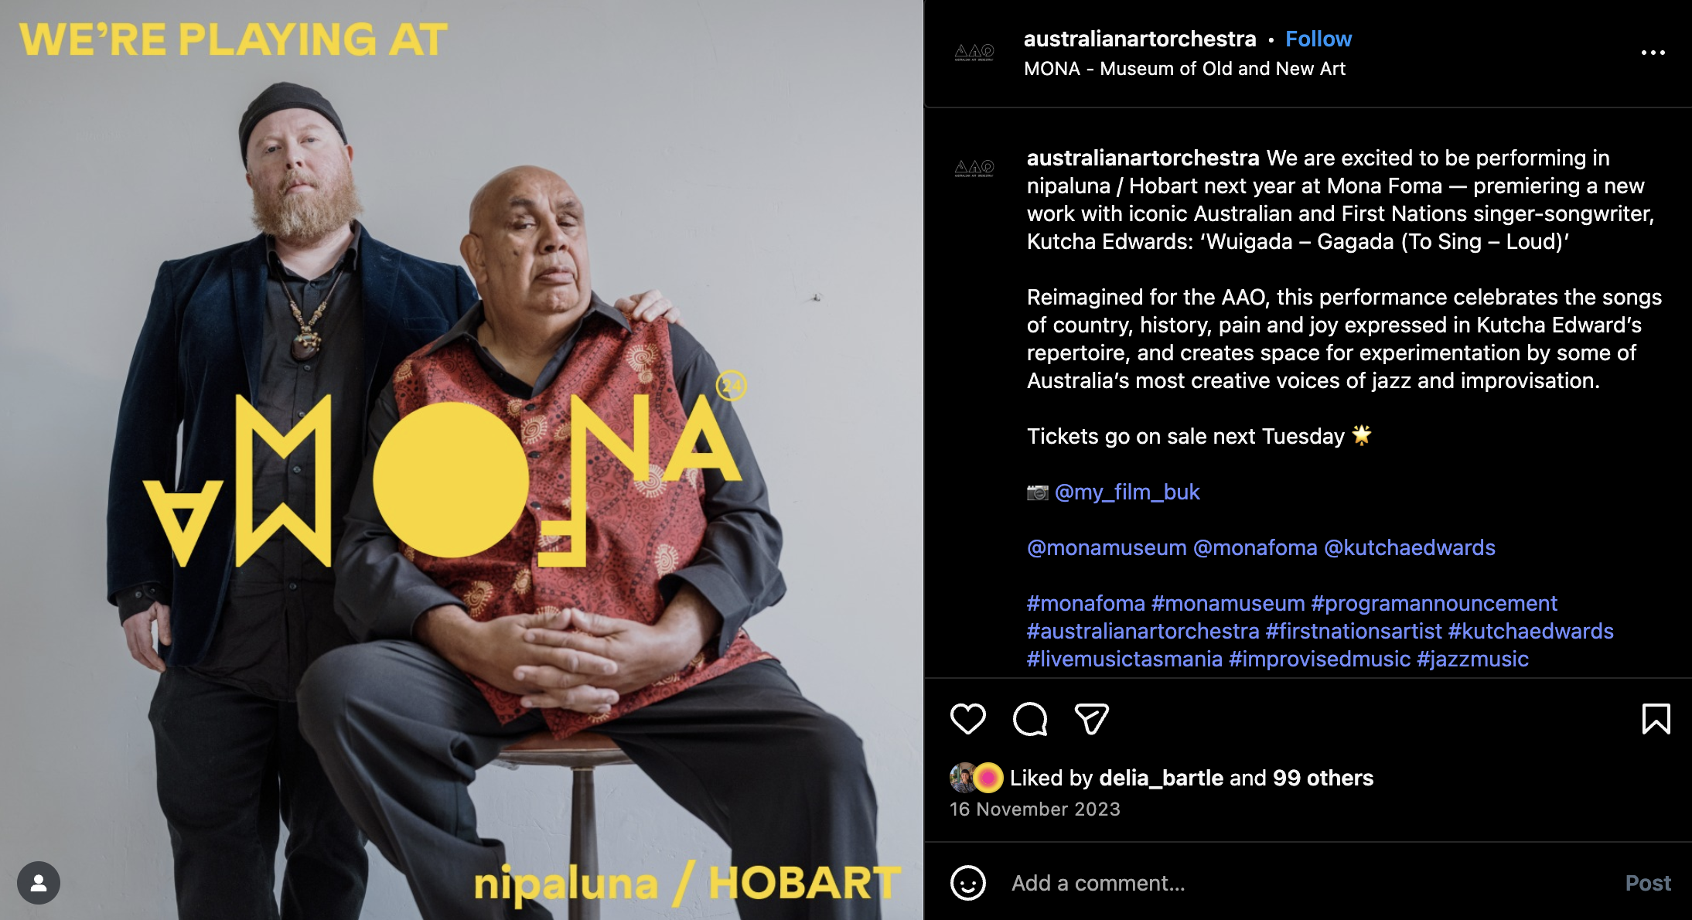The width and height of the screenshot is (1692, 920).
Task: Open comments via speech bubble icon
Action: (1030, 719)
